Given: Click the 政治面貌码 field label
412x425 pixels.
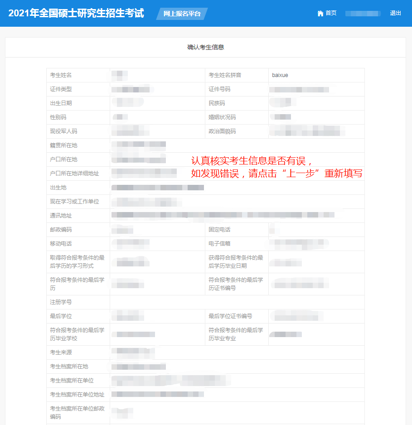Looking at the screenshot, I should (x=222, y=131).
